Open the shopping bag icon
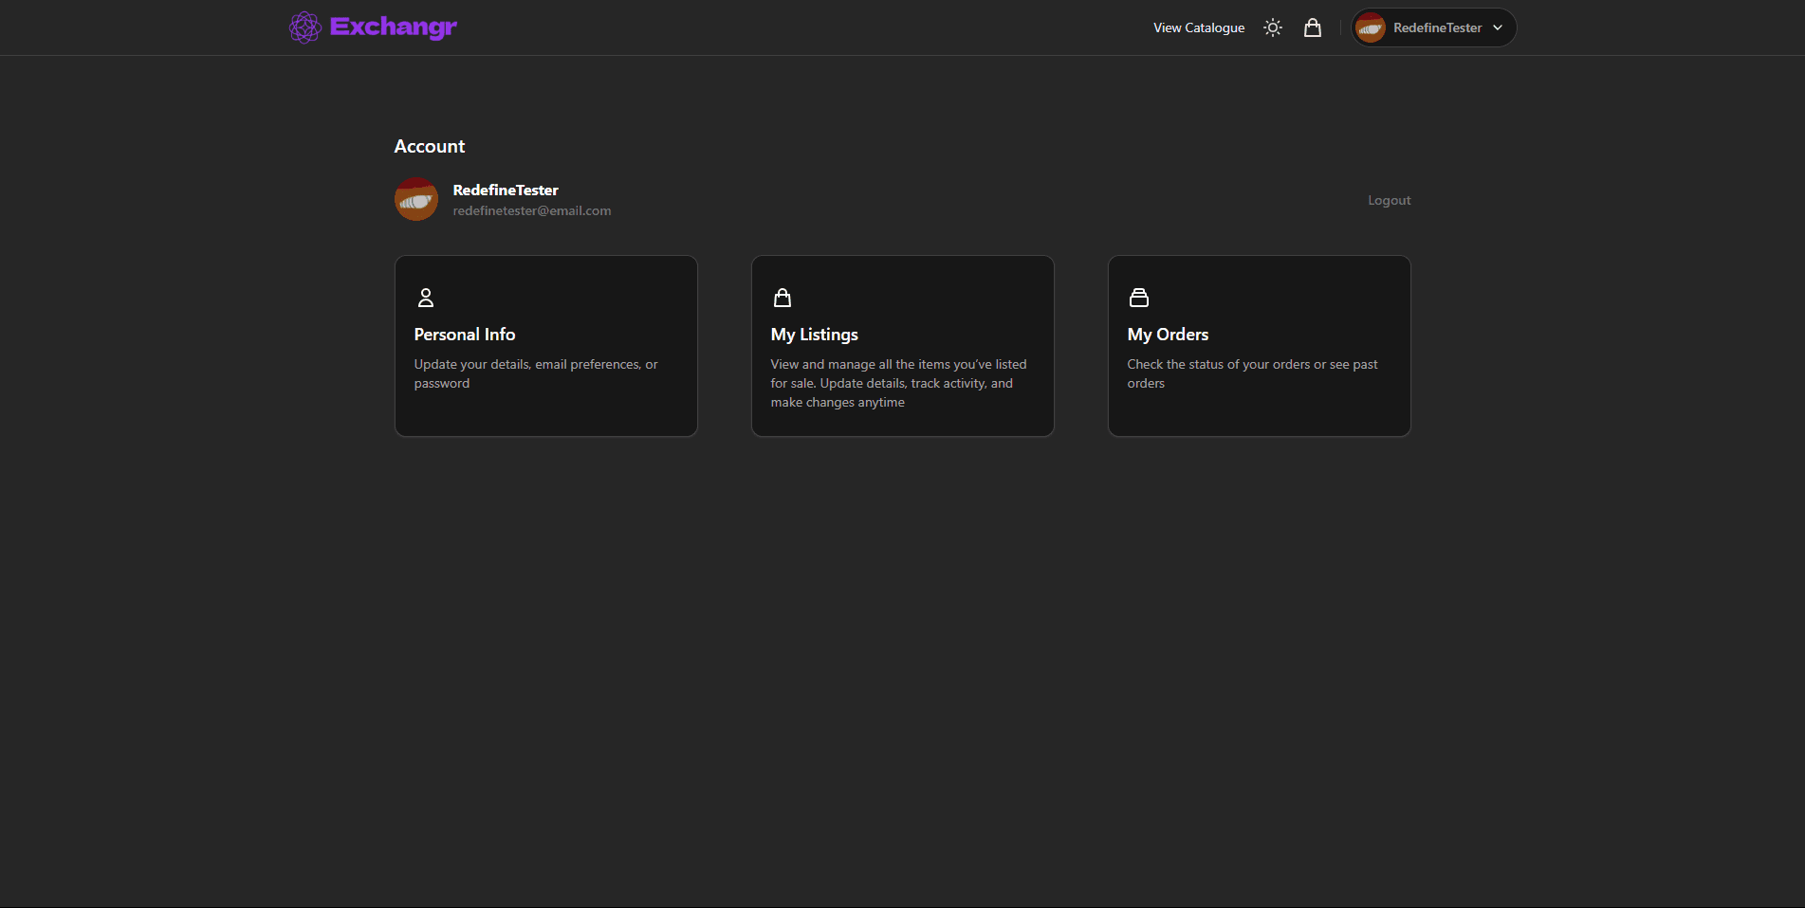Screen dimensions: 1805x908 tap(1312, 27)
